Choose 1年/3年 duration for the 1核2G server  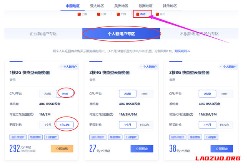point(65,125)
